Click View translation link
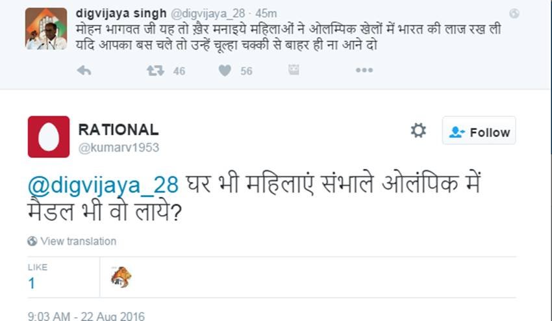 [x=78, y=241]
